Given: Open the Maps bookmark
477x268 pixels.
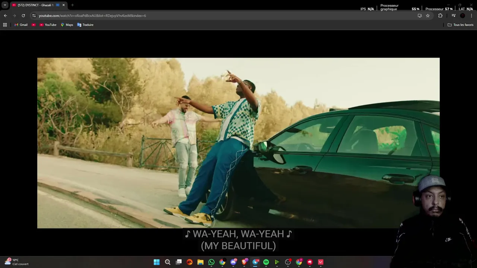Looking at the screenshot, I should [67, 25].
